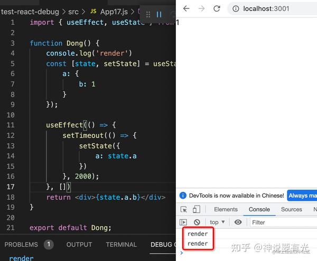Image resolution: width=317 pixels, height=261 pixels.
Task: Click the console prompt arrow
Action: [182, 253]
